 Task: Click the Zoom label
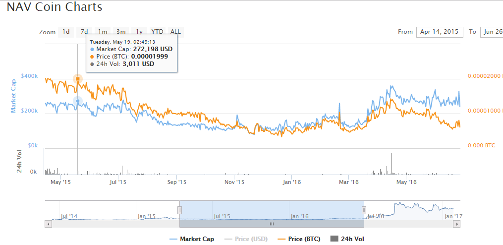47,32
